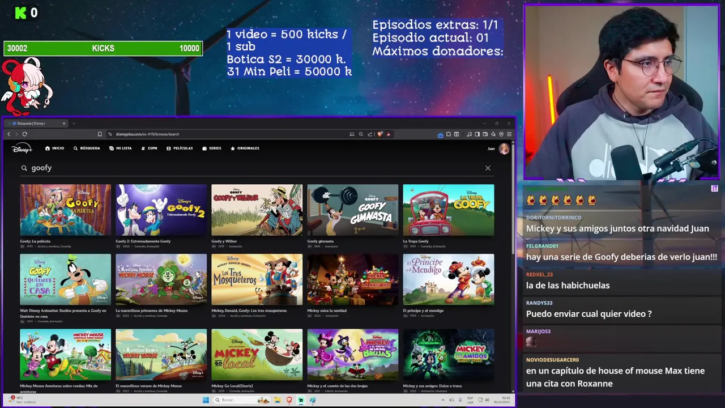Click the goofy search input field
This screenshot has width=725, height=408.
tap(255, 168)
